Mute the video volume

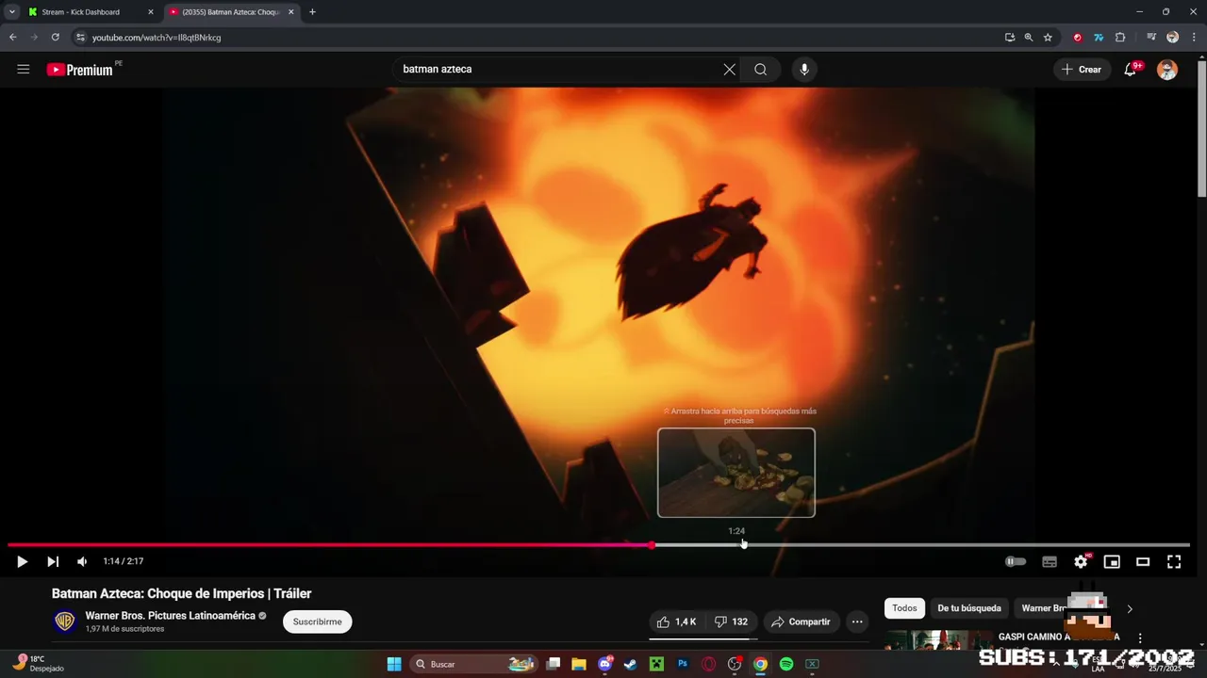pos(82,562)
